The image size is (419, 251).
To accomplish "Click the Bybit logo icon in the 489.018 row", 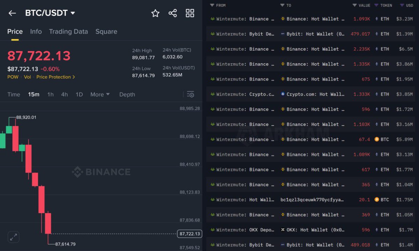I will (x=283, y=245).
